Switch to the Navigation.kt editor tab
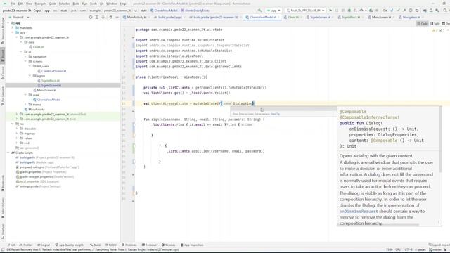Screen dimensions: 450x253 [x=411, y=17]
